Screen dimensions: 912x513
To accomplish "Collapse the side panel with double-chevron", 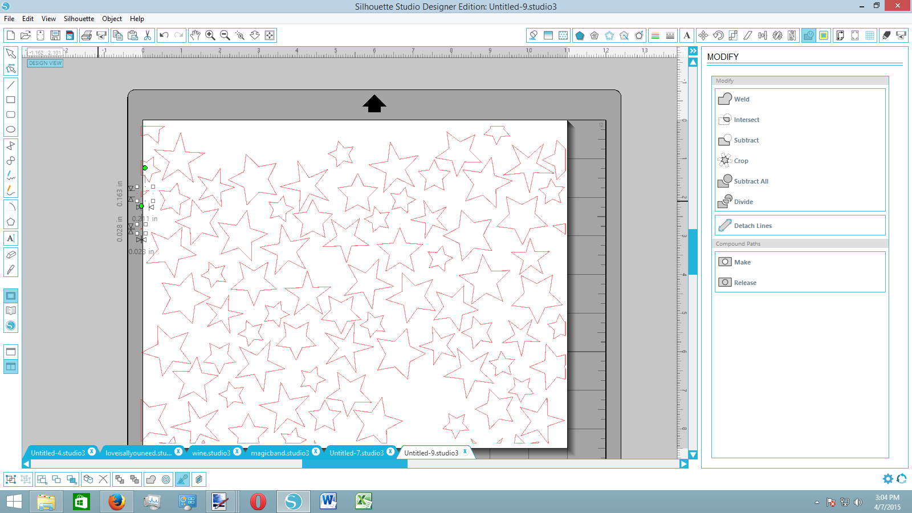I will 693,51.
